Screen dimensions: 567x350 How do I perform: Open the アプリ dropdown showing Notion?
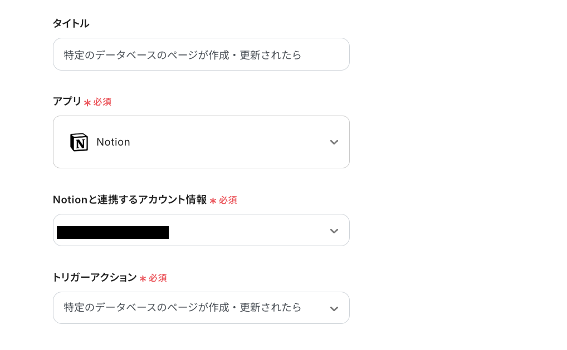(x=201, y=142)
